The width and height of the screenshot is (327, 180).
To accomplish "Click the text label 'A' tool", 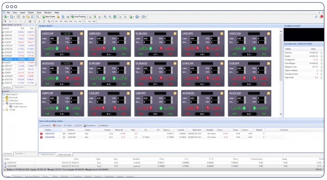I will pyautogui.click(x=39, y=21).
